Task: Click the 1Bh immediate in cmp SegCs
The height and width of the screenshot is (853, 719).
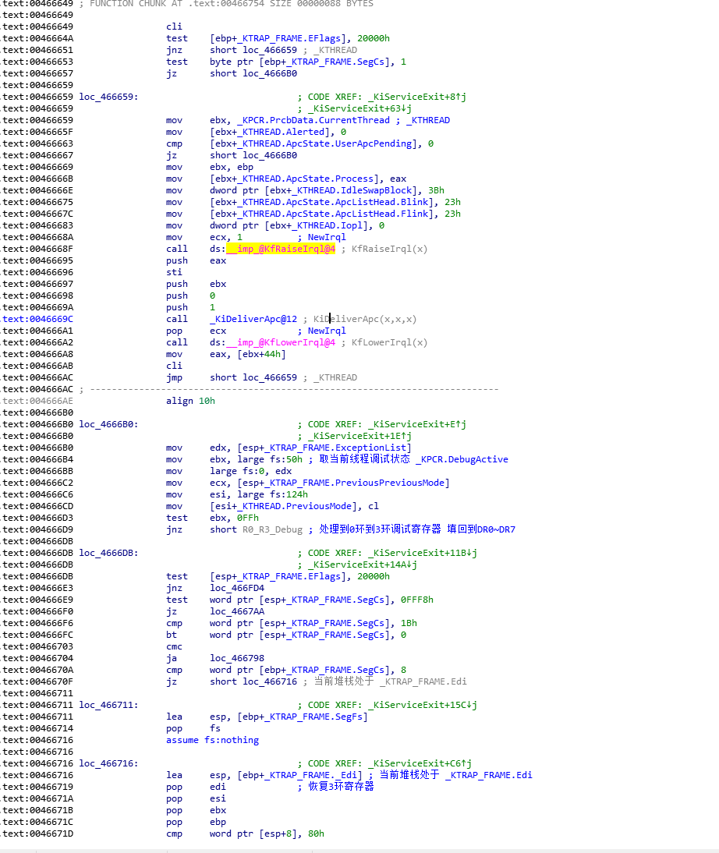Action: [409, 623]
